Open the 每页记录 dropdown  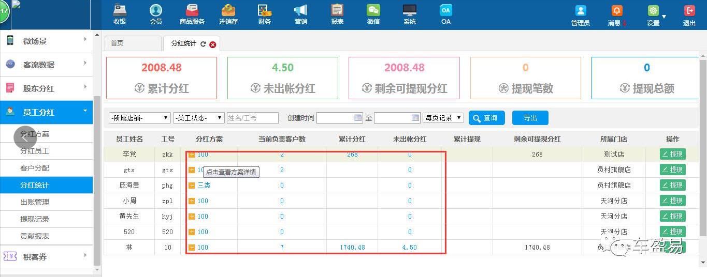443,118
